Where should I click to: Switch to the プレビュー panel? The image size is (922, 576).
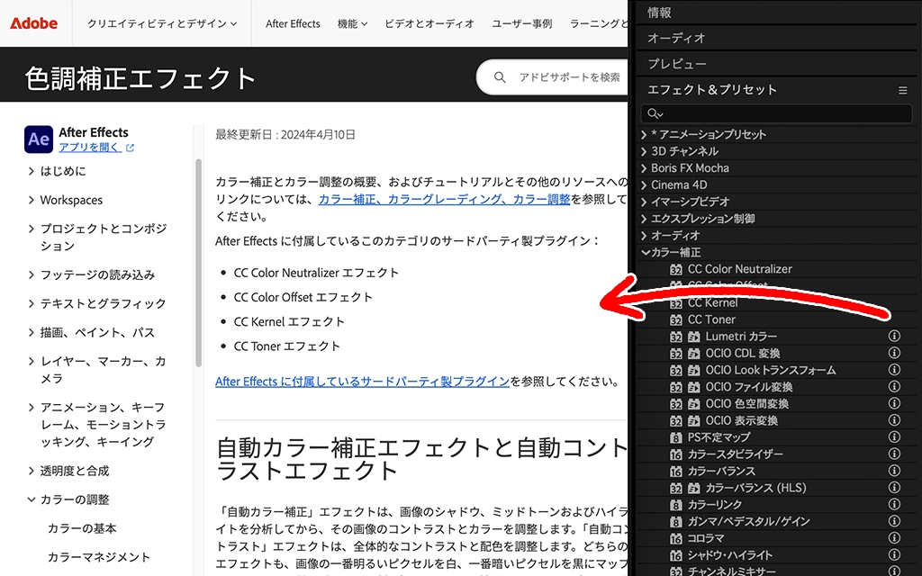click(x=677, y=64)
